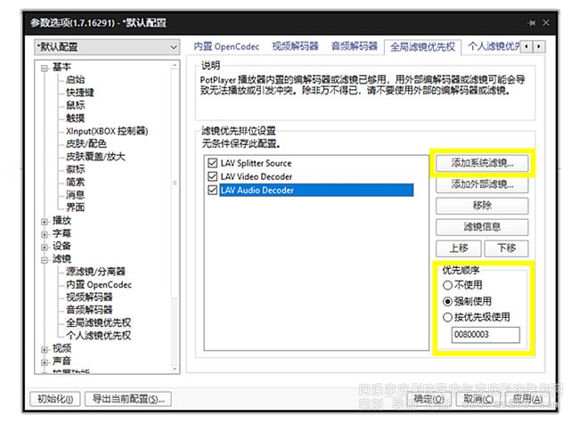
Task: Toggle the LAV Video Decoder checkbox
Action: click(211, 177)
